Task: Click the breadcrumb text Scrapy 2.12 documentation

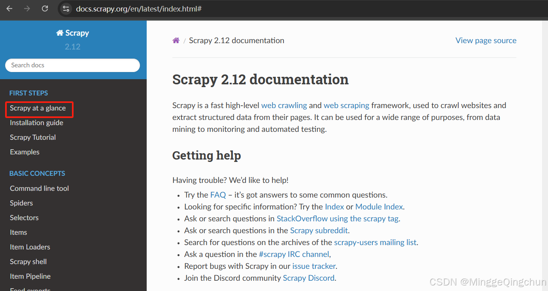Action: (x=236, y=40)
